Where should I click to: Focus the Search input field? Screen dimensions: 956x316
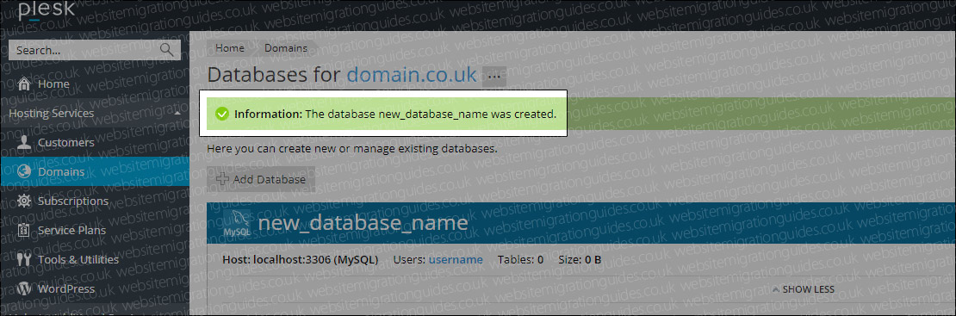(95, 50)
